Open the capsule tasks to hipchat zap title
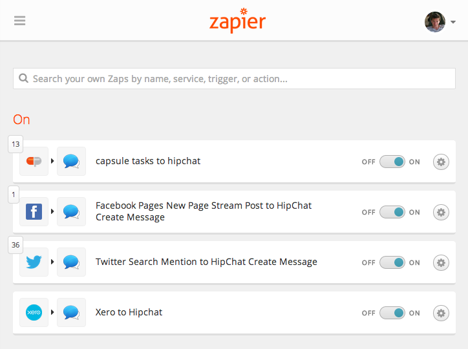 click(x=148, y=161)
